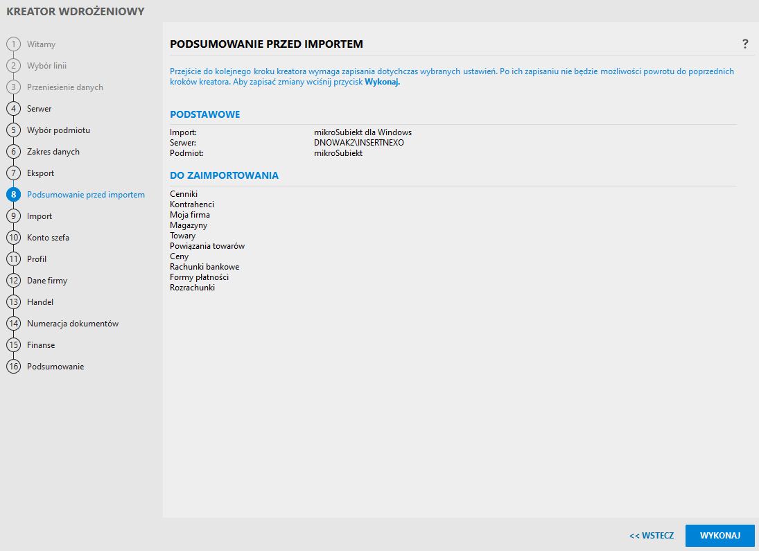The image size is (759, 551).
Task: Select step circle number 15
Action: point(14,344)
